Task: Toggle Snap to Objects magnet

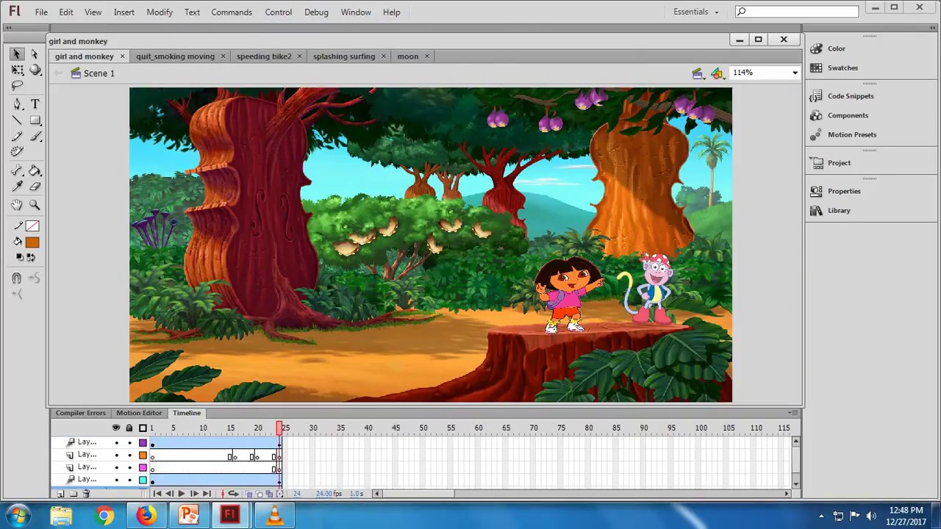Action: (16, 278)
